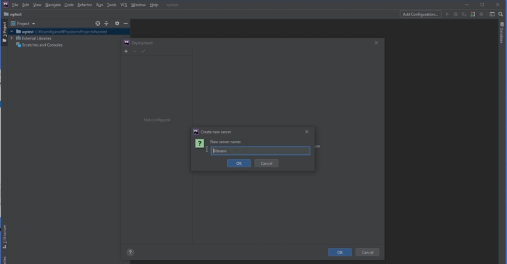Open the Edit menu
Image resolution: width=507 pixels, height=264 pixels.
pos(26,5)
